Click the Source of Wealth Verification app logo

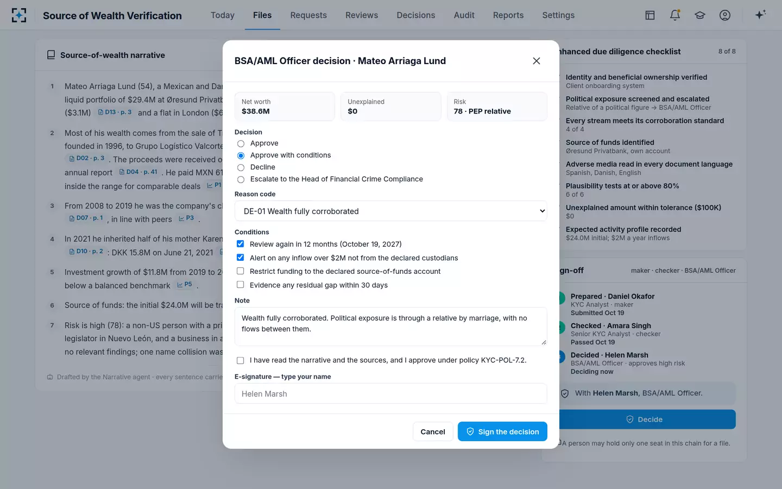coord(19,15)
